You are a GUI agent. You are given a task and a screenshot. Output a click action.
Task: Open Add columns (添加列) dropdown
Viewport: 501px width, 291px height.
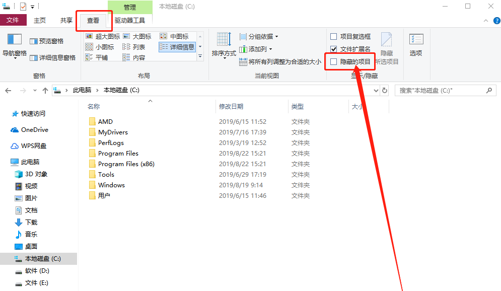pos(256,49)
